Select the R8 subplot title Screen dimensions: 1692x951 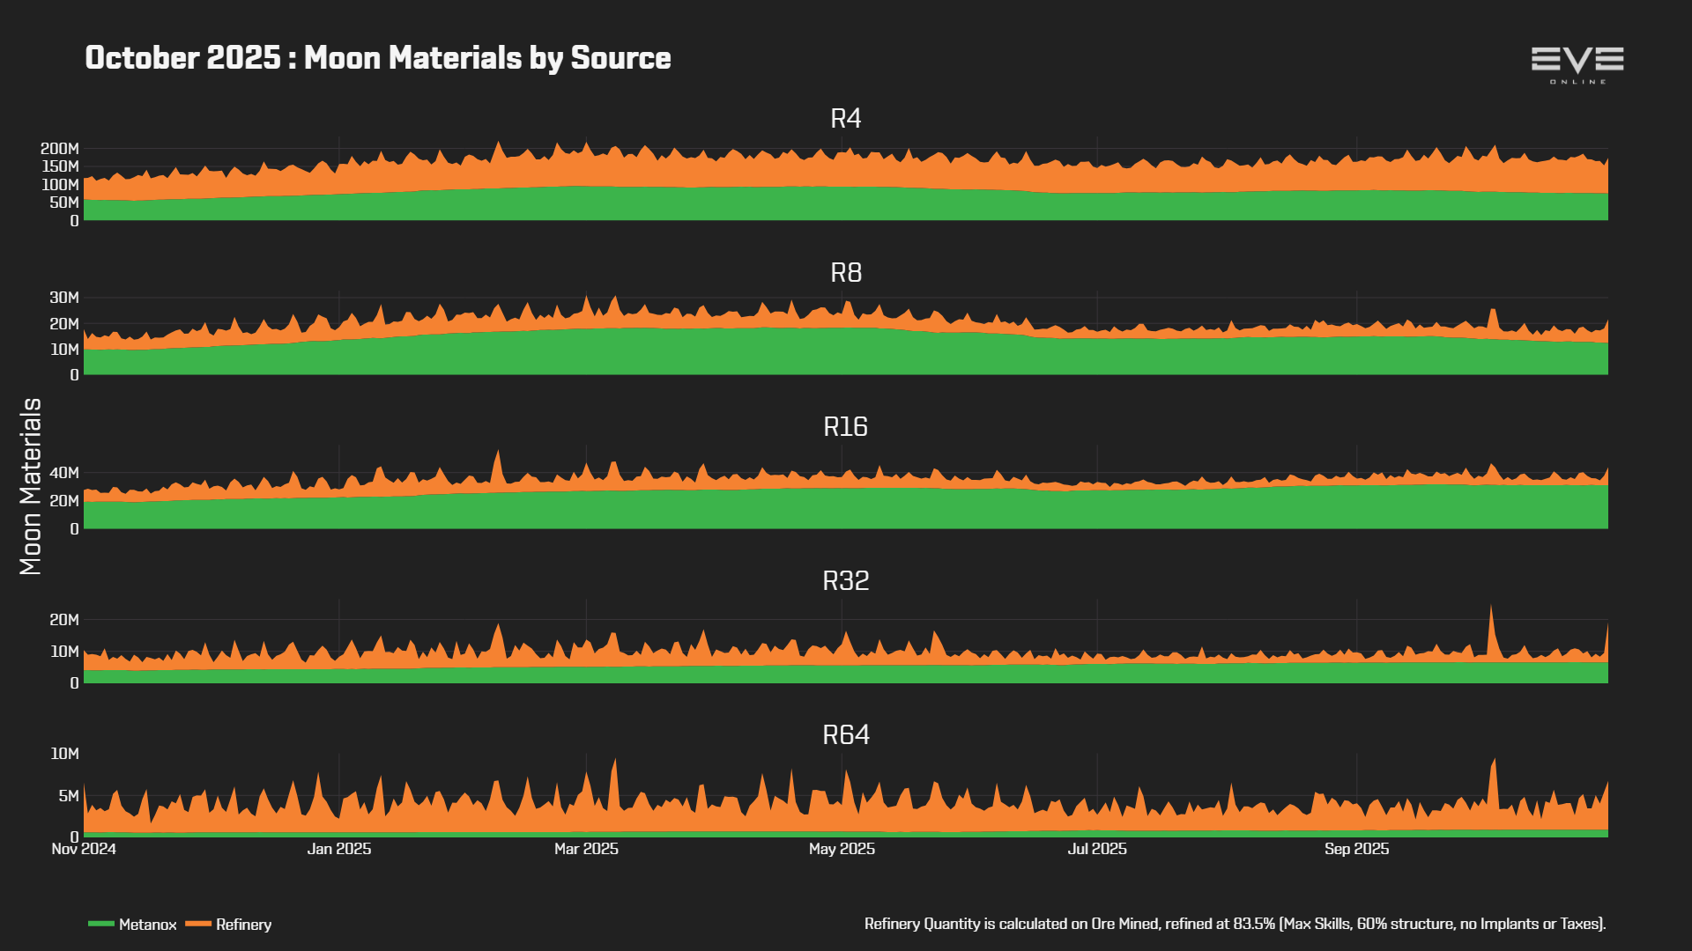[x=846, y=273]
